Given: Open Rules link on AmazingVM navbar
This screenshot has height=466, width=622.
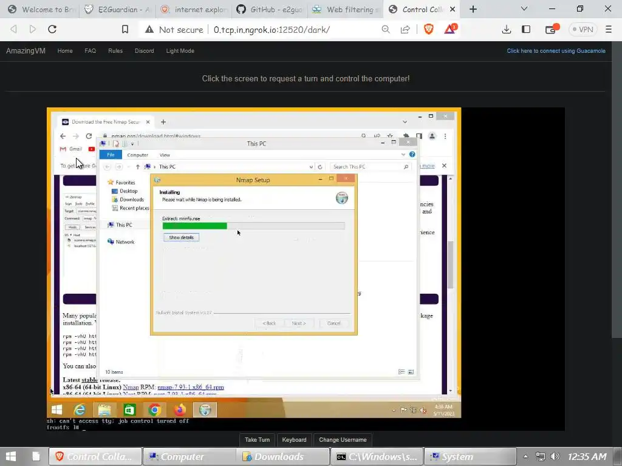Looking at the screenshot, I should 115,51.
